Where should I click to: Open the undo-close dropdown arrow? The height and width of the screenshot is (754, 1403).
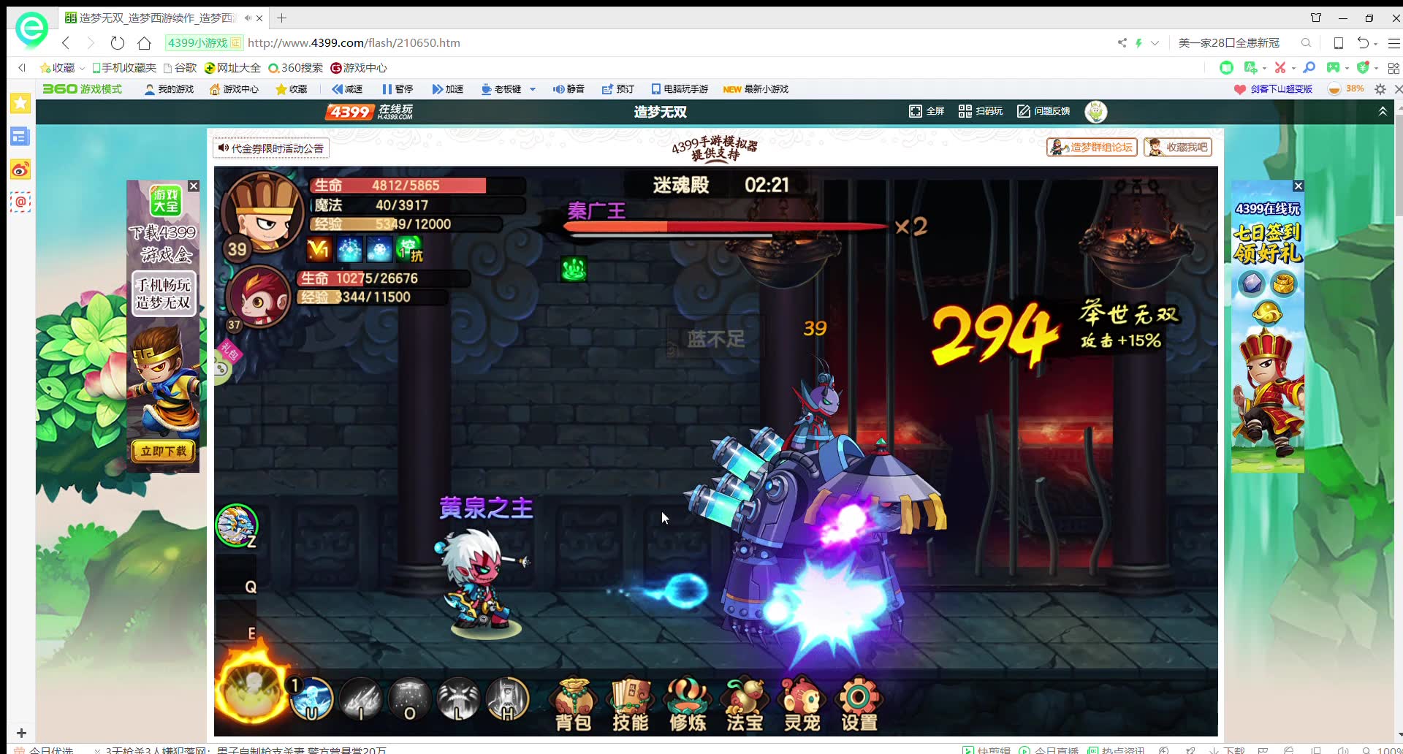point(1375,44)
